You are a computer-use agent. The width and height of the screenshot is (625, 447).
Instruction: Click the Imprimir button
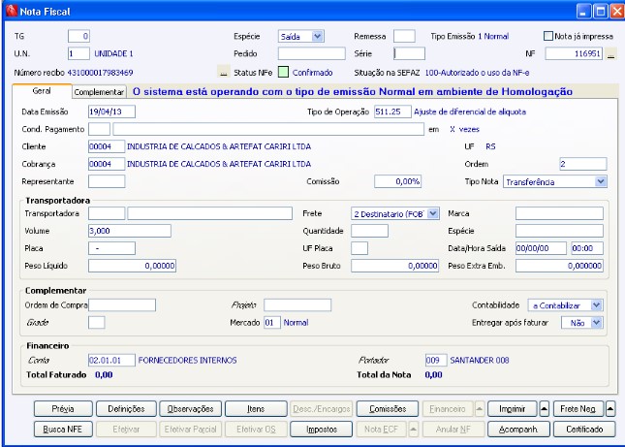click(513, 409)
